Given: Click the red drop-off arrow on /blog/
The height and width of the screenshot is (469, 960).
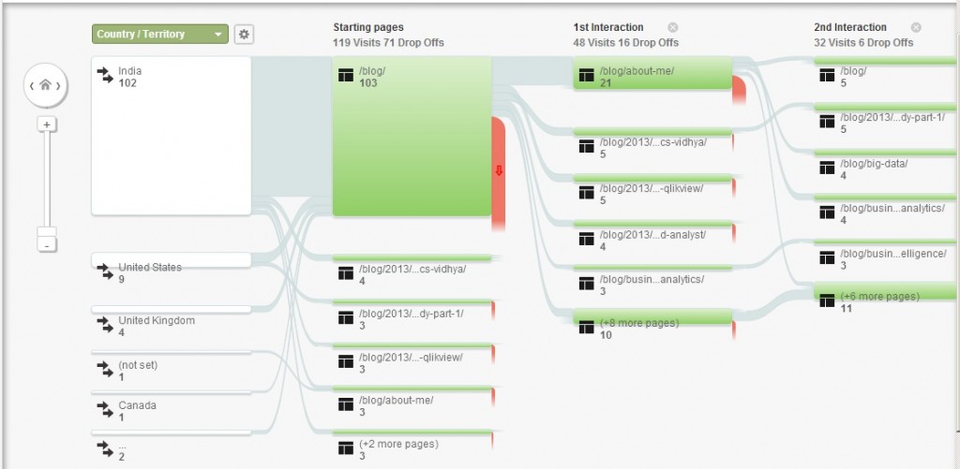Looking at the screenshot, I should 499,170.
